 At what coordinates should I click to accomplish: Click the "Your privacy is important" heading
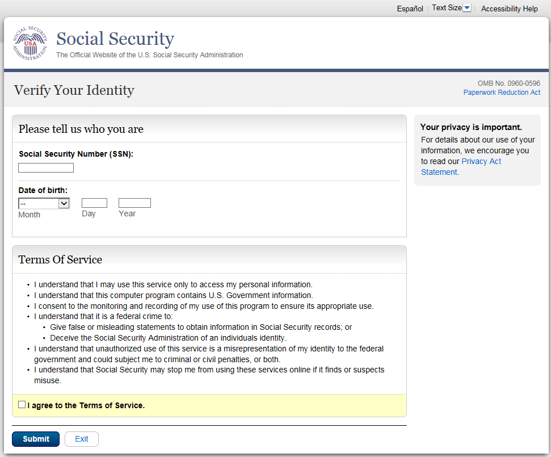[471, 127]
